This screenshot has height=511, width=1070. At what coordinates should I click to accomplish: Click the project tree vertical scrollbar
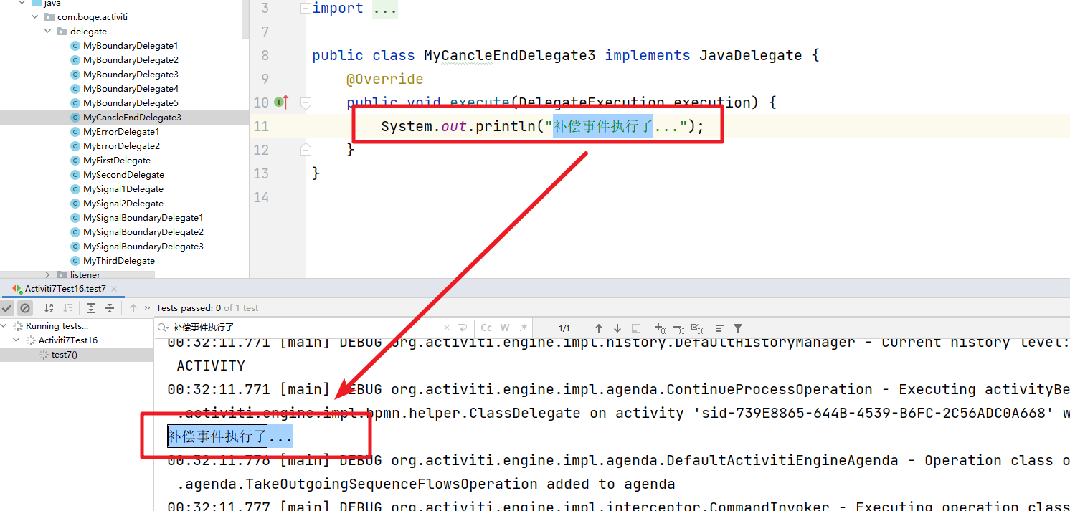point(245,18)
